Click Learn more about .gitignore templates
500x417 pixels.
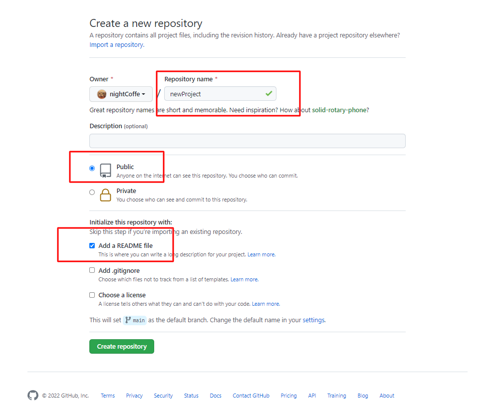coord(244,279)
